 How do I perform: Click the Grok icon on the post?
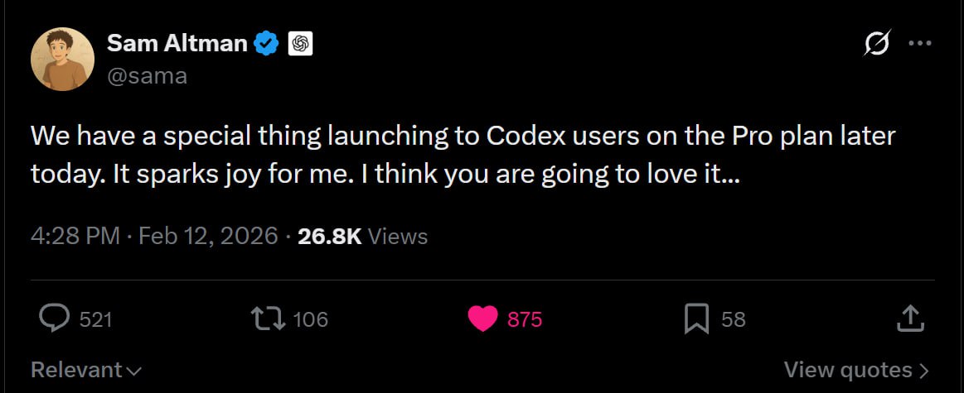pyautogui.click(x=877, y=44)
